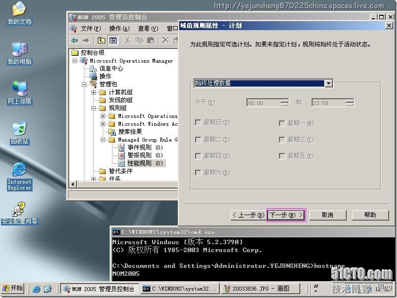This screenshot has height=298, width=397.
Task: Open the 操作(A) menu
Action: pos(119,29)
